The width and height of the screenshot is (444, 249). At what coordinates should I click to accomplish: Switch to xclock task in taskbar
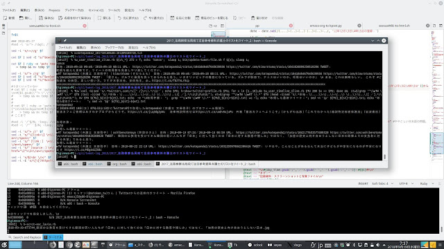(255, 245)
